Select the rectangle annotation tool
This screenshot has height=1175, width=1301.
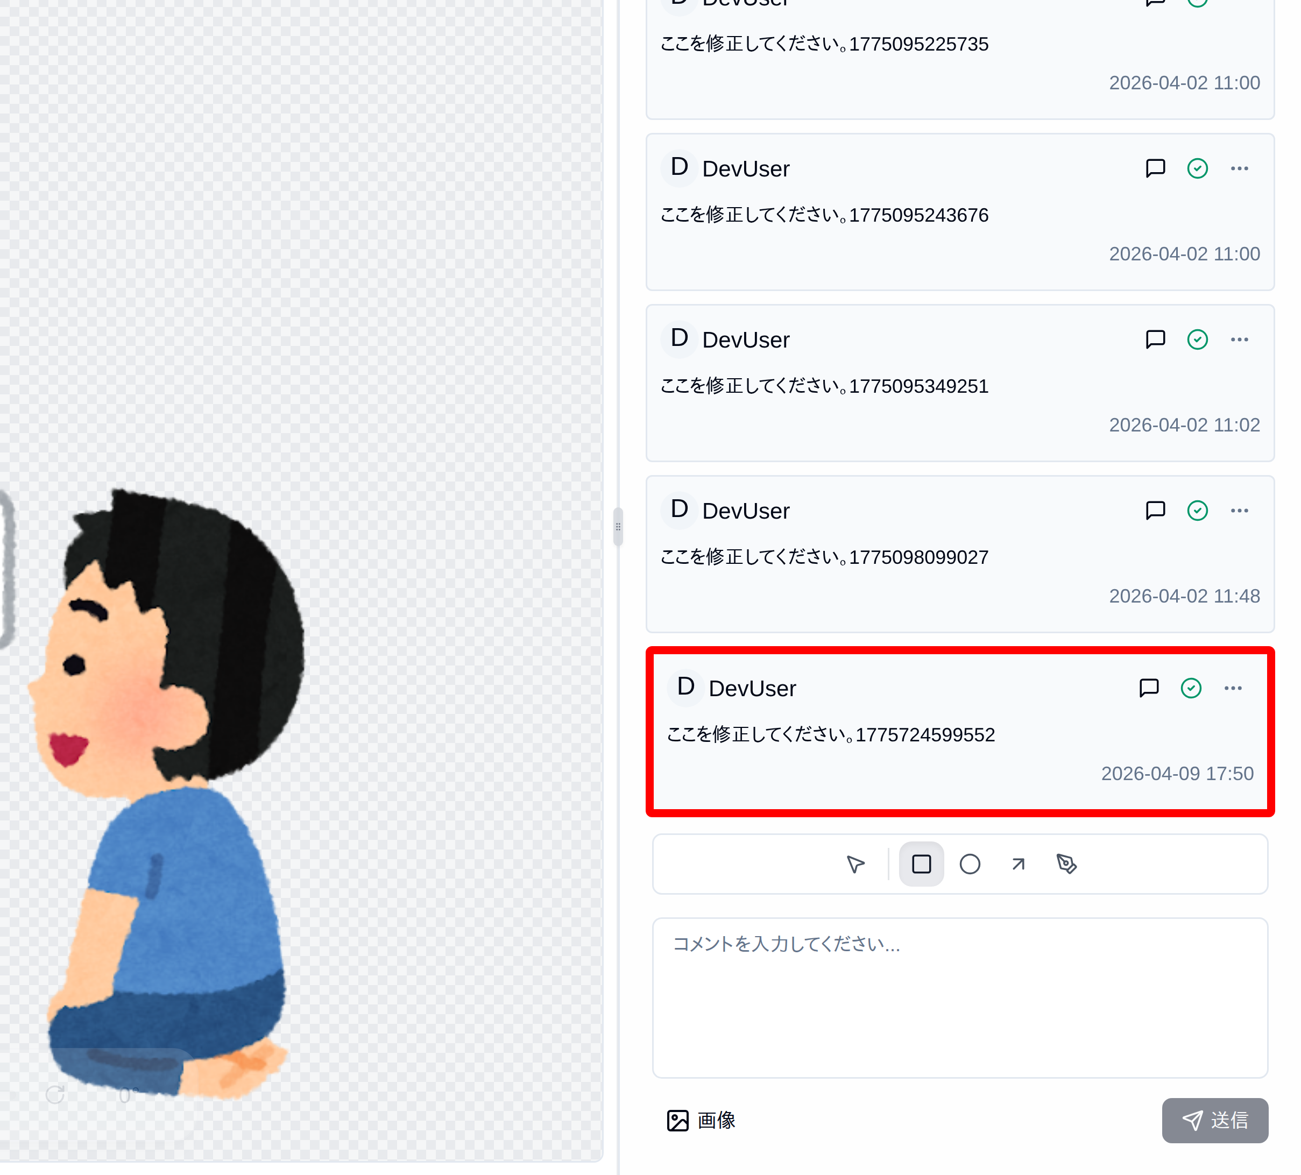pos(922,864)
